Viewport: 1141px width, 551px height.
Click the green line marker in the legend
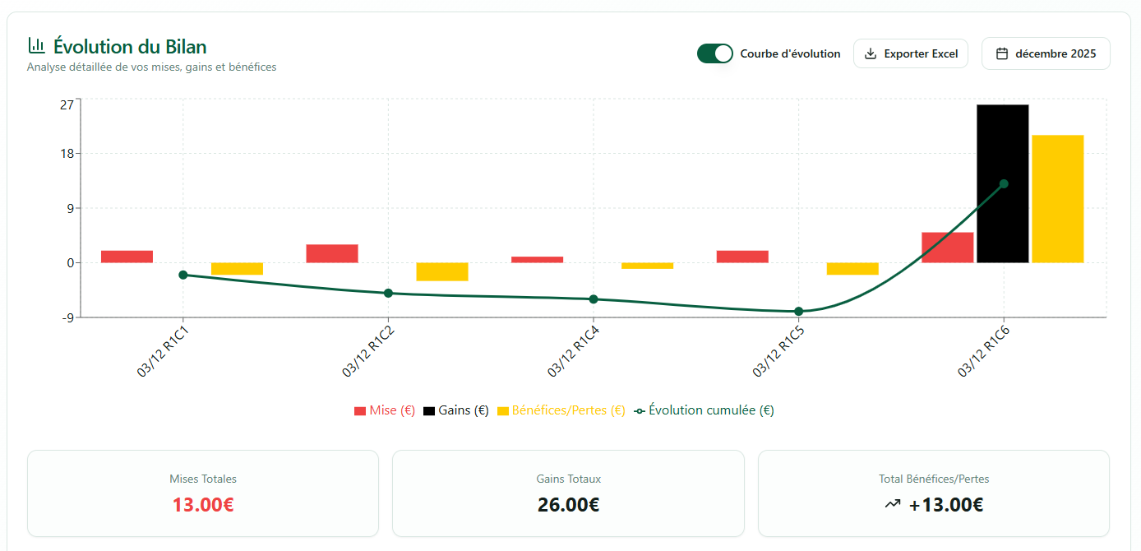640,410
